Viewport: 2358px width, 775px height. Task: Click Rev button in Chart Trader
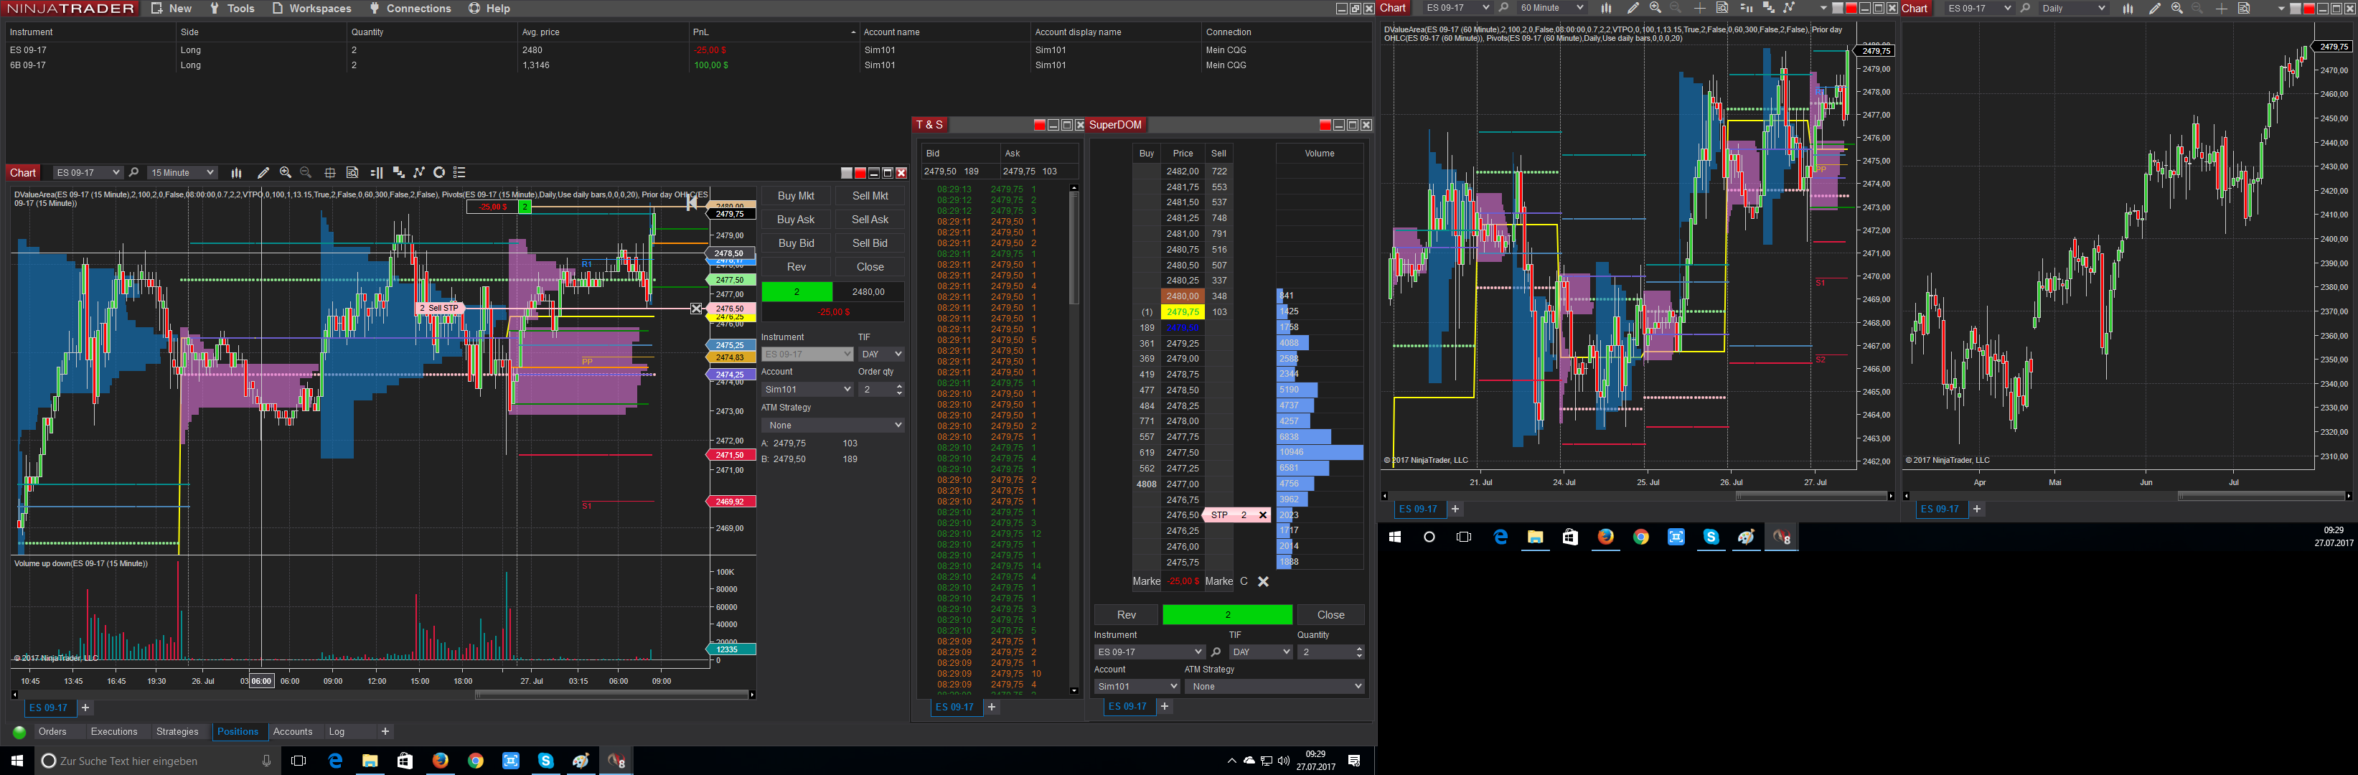tap(797, 267)
